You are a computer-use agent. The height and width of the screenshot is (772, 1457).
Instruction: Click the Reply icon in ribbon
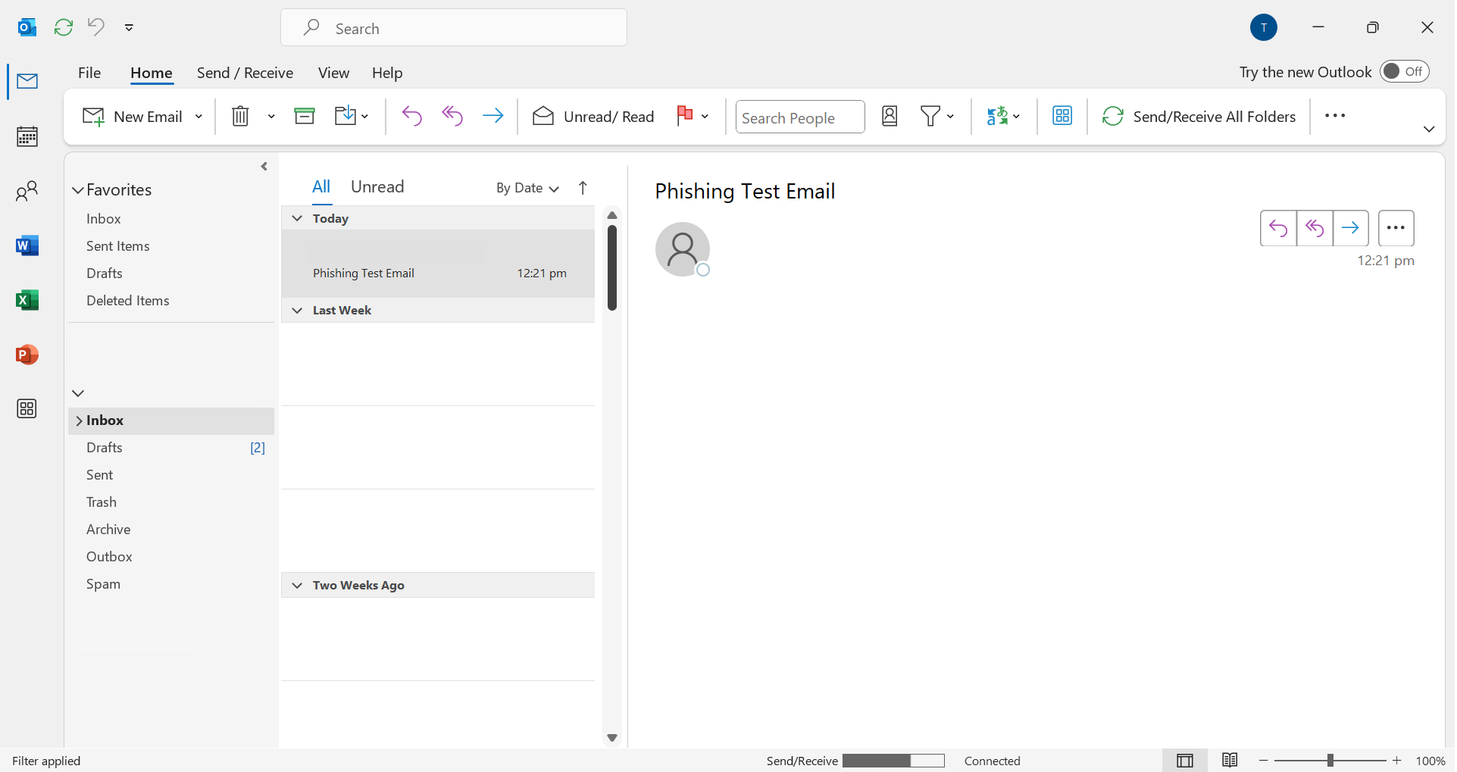[412, 116]
